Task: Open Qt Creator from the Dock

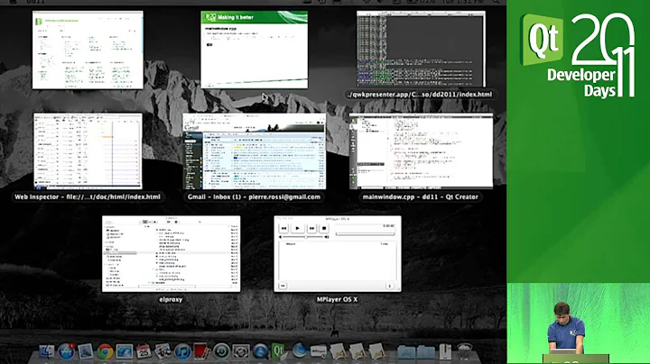Action: 278,351
